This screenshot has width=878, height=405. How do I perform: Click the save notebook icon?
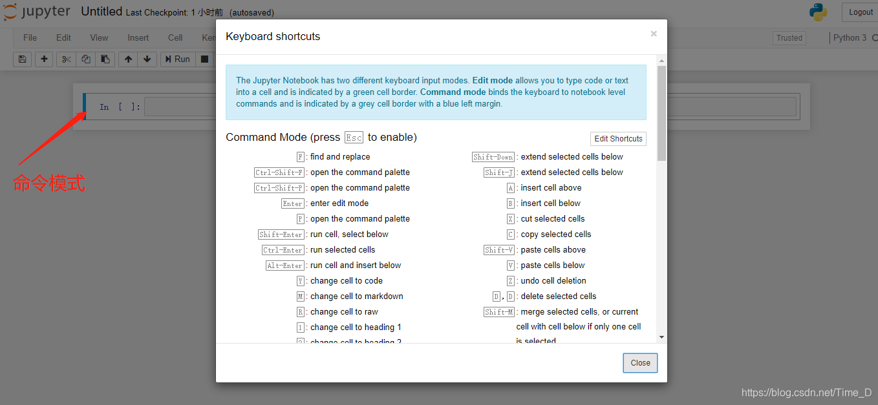[22, 59]
